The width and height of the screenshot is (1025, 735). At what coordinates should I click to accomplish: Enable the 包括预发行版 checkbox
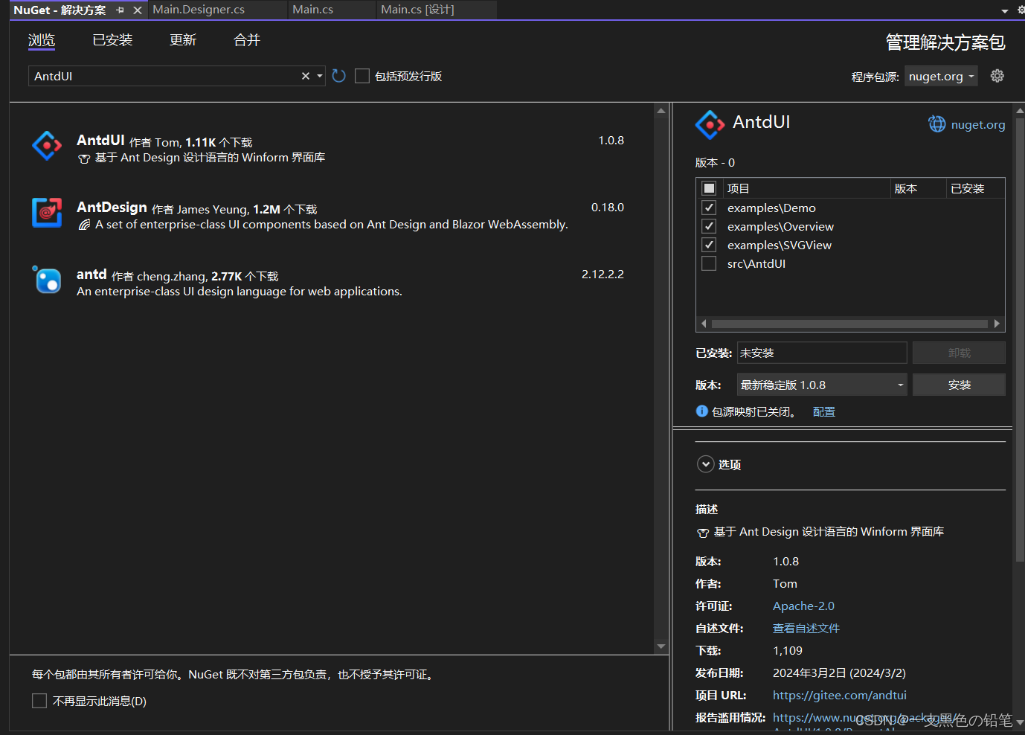click(x=362, y=75)
